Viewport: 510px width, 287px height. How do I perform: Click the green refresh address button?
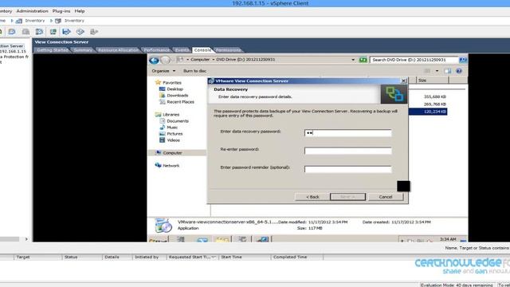click(363, 60)
